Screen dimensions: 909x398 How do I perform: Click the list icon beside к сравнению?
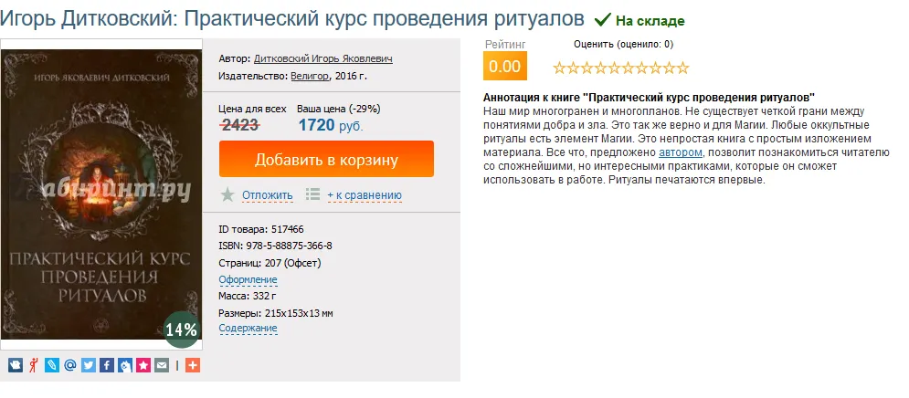pos(312,194)
